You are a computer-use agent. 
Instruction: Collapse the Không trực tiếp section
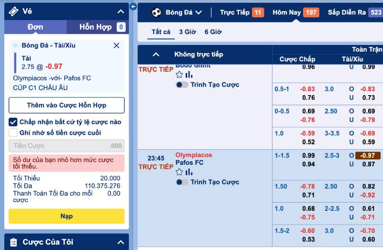pos(156,54)
